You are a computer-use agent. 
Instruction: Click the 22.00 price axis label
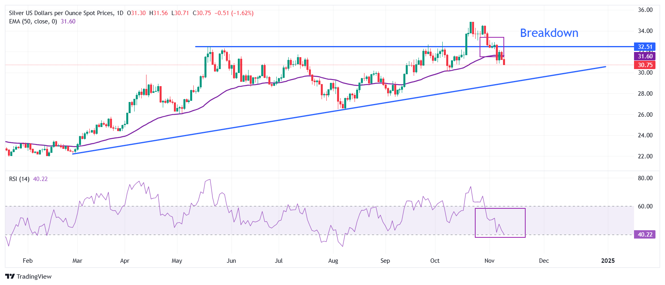click(x=645, y=156)
